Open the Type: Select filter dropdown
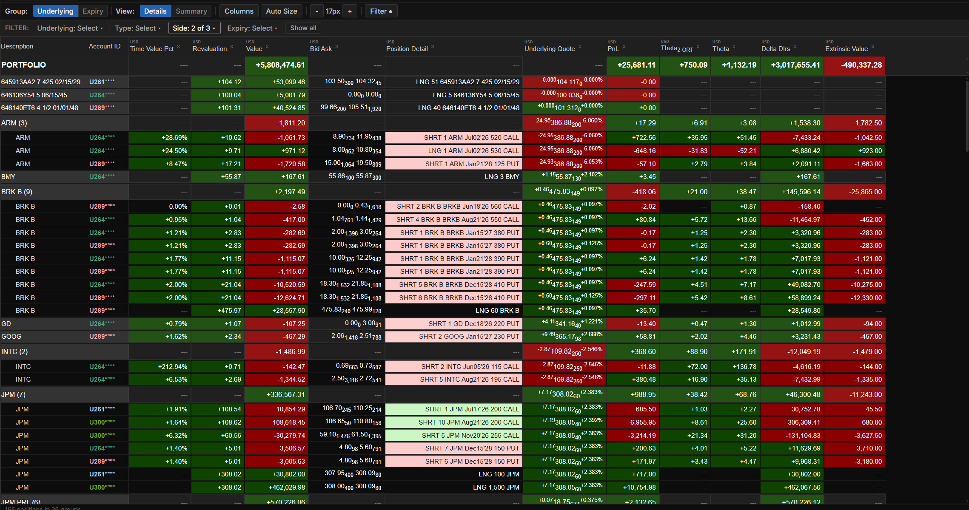The width and height of the screenshot is (969, 510). [138, 28]
